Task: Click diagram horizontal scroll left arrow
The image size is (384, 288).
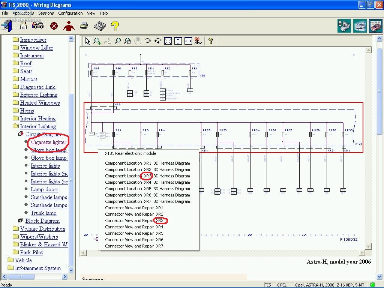Action: pyautogui.click(x=83, y=252)
